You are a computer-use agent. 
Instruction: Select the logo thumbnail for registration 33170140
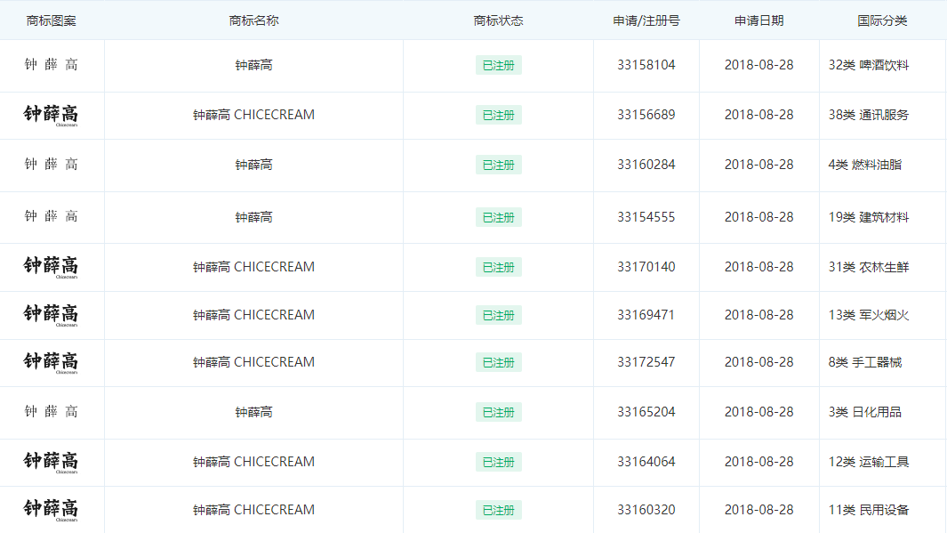(x=51, y=267)
